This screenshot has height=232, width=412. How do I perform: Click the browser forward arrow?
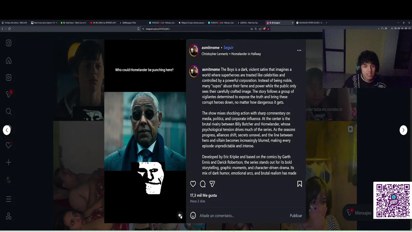click(5, 29)
